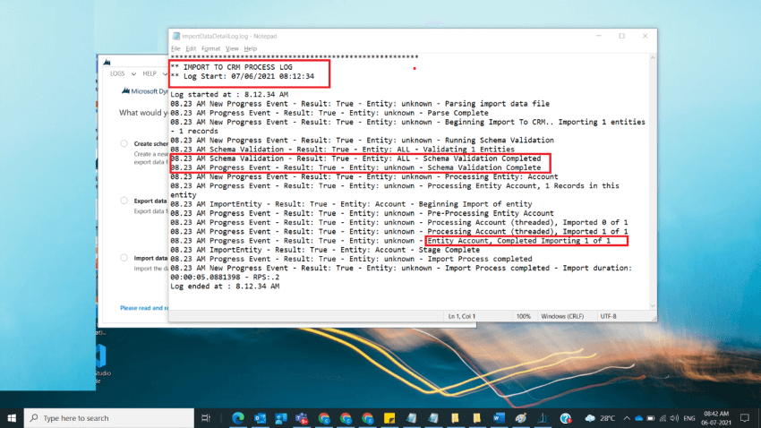Open Paint from the taskbar

tap(521, 418)
